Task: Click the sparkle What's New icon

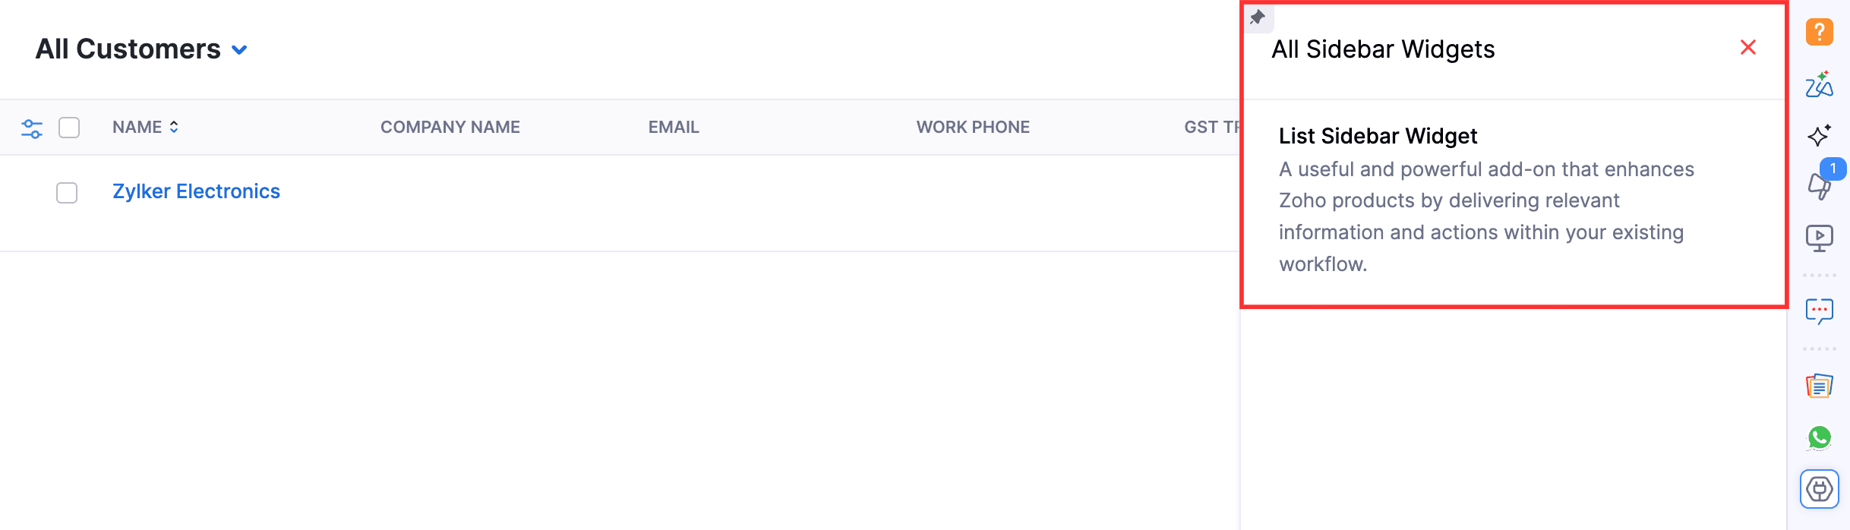Action: (1820, 135)
